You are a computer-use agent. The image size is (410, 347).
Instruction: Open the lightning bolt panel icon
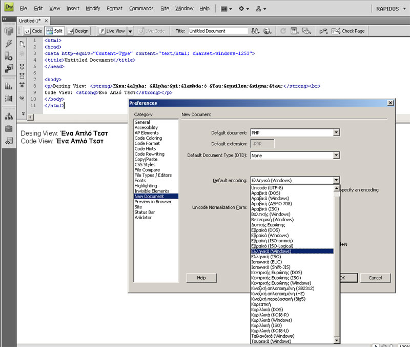coord(9,44)
